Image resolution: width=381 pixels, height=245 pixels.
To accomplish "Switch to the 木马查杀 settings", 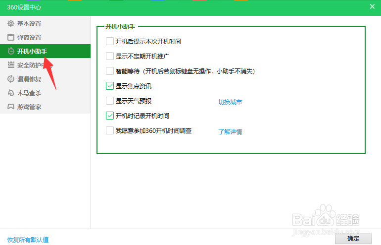I will tap(45, 93).
